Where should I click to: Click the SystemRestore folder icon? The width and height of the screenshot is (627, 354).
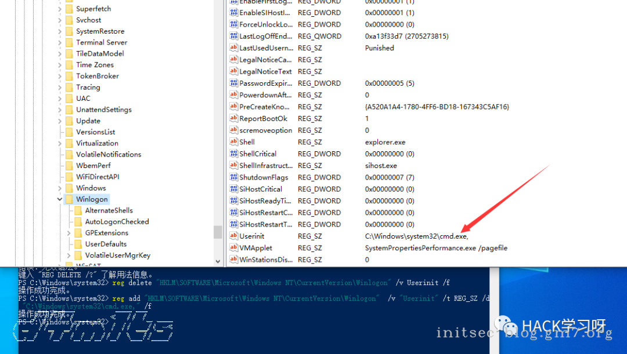[x=69, y=31]
